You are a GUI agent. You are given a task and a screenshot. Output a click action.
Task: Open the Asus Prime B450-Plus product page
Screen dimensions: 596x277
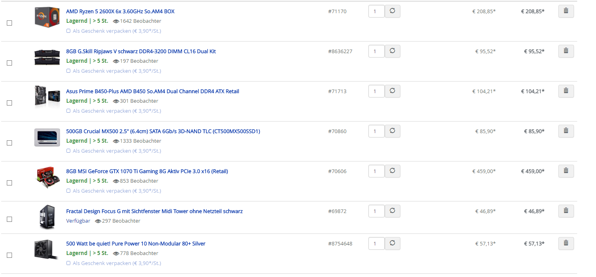tap(152, 91)
